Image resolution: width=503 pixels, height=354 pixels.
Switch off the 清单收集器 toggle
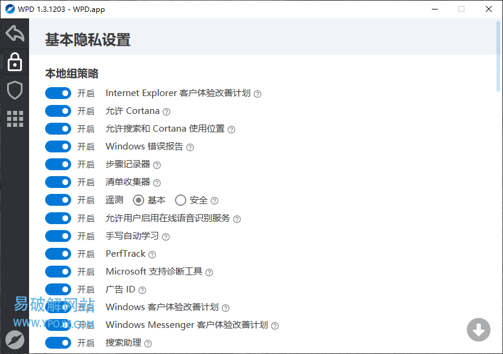coord(58,182)
